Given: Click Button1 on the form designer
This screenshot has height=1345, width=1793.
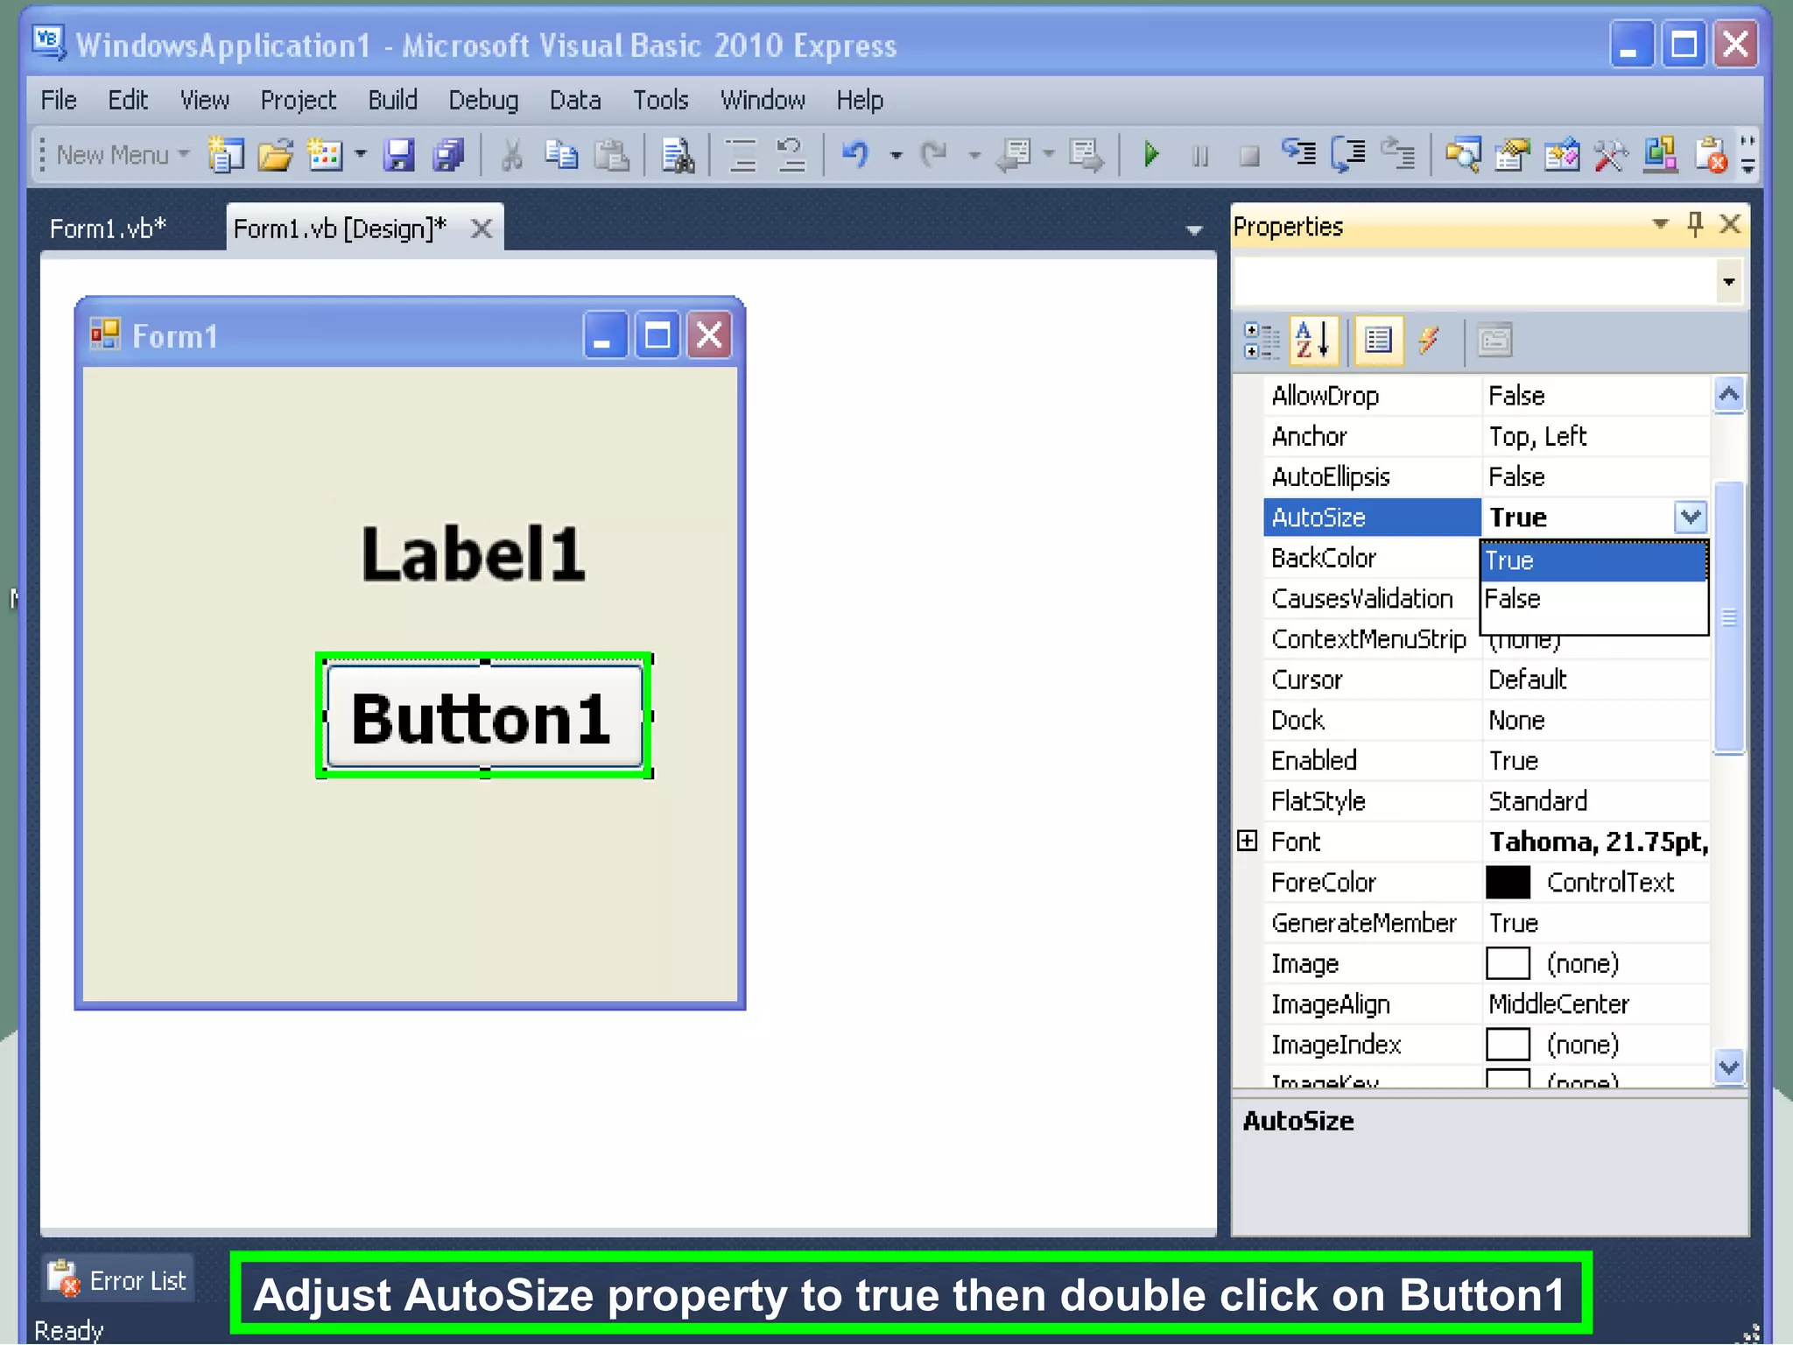Looking at the screenshot, I should click(x=484, y=716).
